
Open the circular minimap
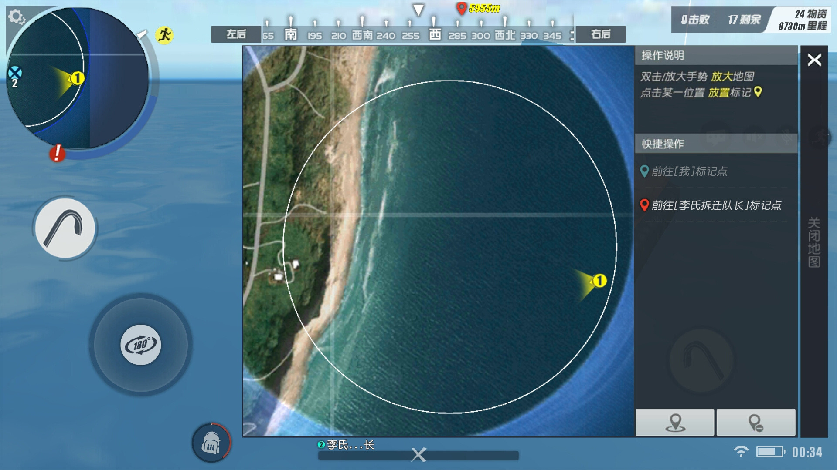(78, 78)
